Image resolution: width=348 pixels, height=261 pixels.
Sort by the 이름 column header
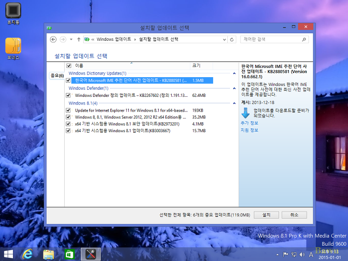click(79, 66)
